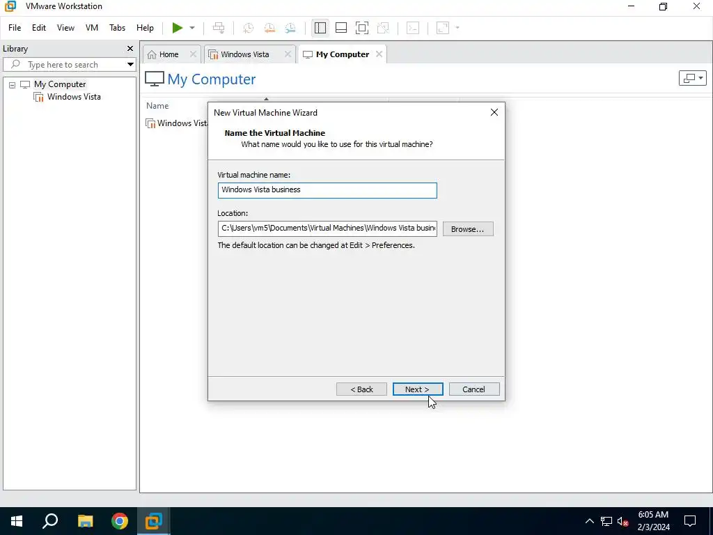Click the Unity mode toolbar icon

[x=384, y=28]
